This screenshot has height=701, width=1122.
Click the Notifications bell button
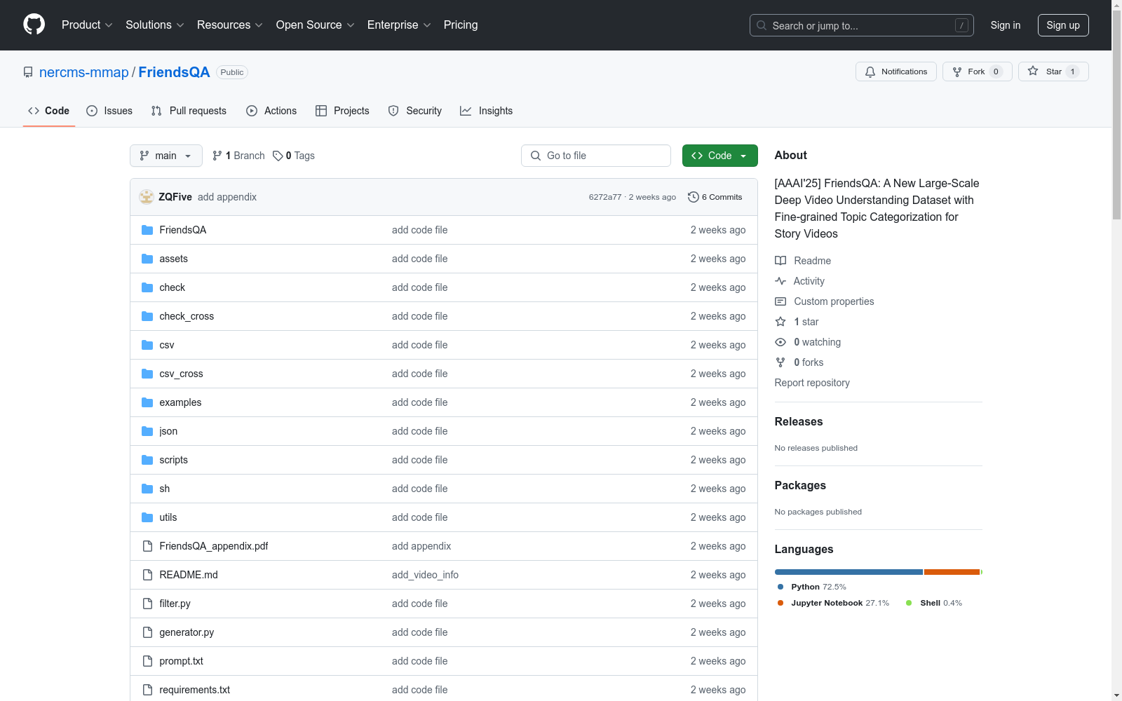pos(895,72)
